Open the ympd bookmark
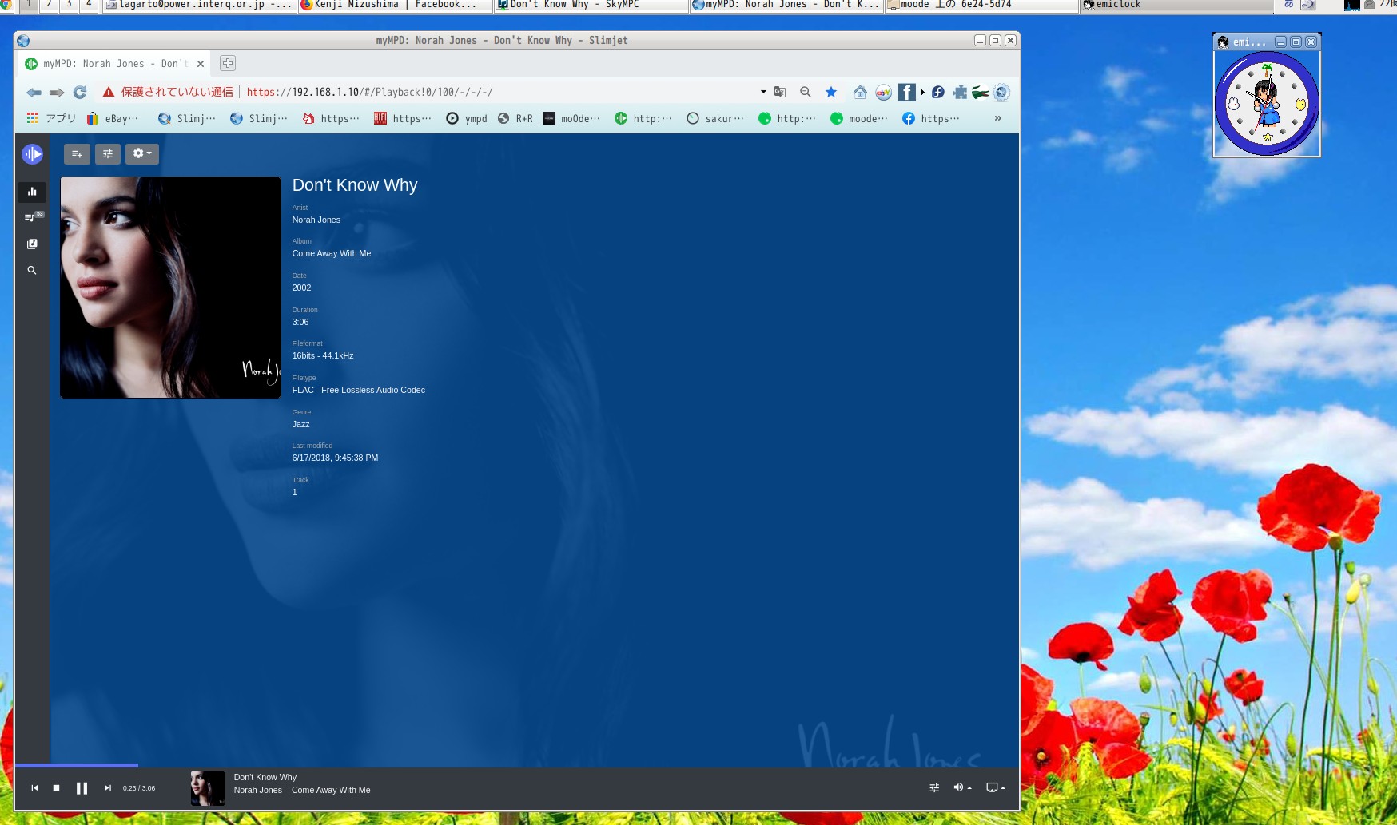Screen dimensions: 1397x825 [467, 119]
